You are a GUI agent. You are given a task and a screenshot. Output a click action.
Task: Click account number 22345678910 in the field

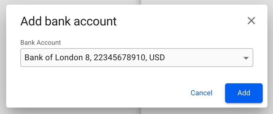pyautogui.click(x=119, y=58)
